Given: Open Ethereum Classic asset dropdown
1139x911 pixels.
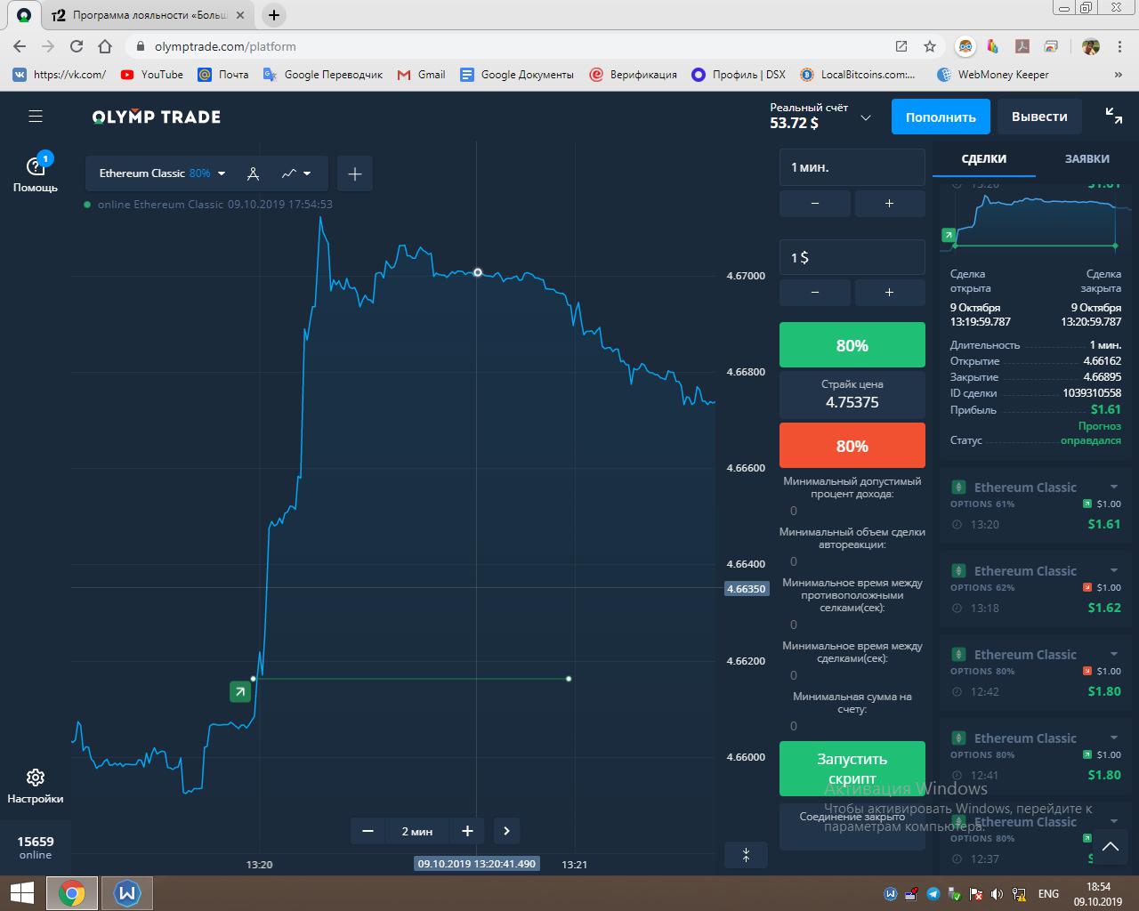Looking at the screenshot, I should pos(162,173).
